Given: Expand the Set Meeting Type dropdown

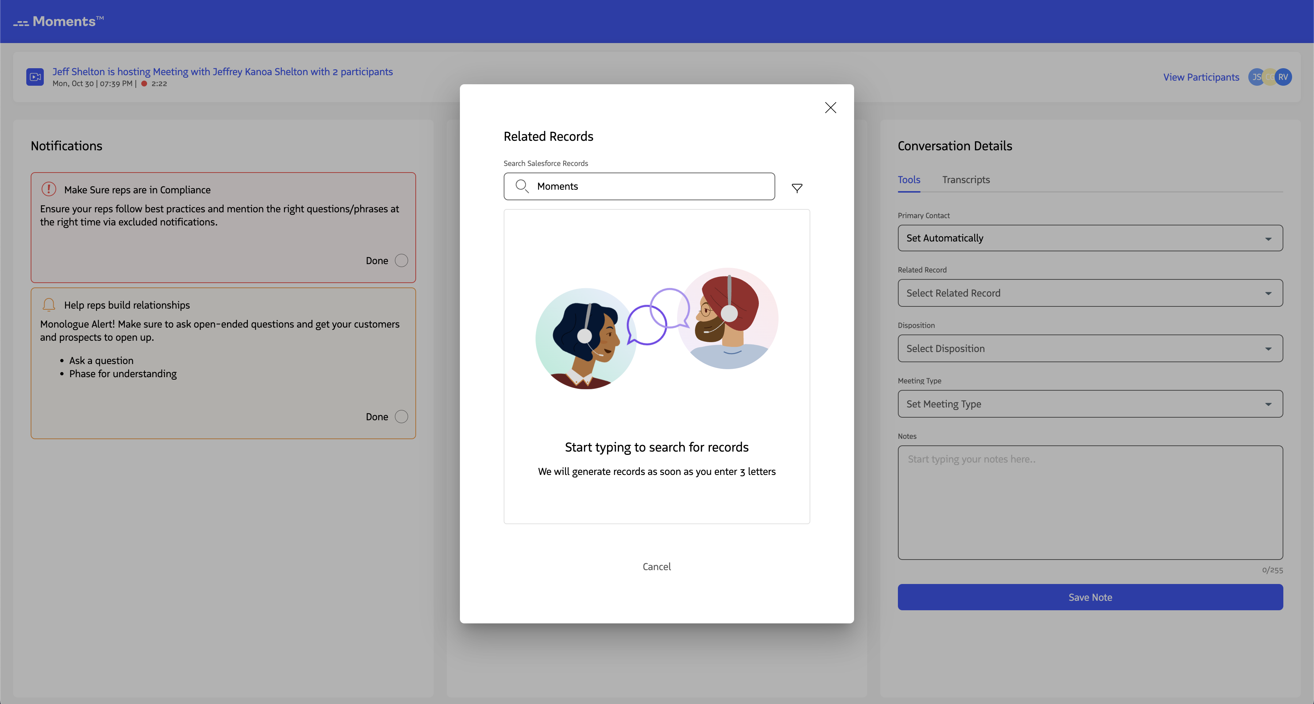Looking at the screenshot, I should [1090, 404].
